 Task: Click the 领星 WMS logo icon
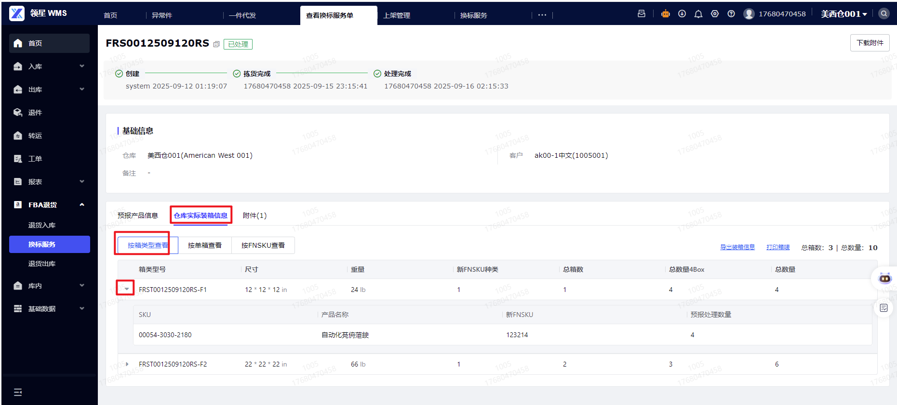[x=17, y=13]
